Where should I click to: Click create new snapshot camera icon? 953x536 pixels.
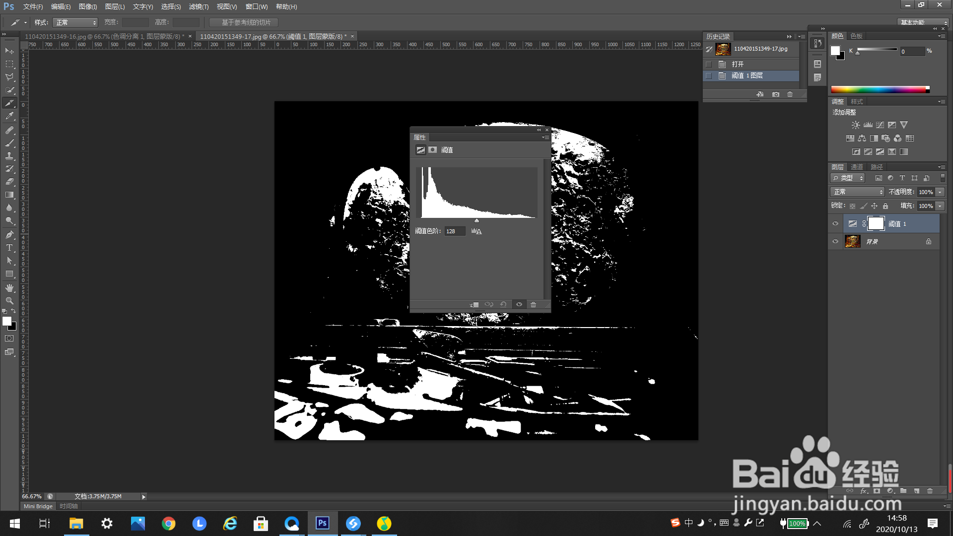[775, 94]
